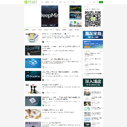Click author avatar under the DeepMind list article
Screen dimensions: 127x127
(43, 80)
